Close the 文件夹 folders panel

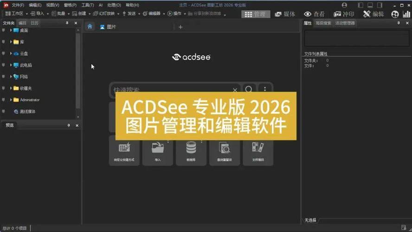[76, 23]
